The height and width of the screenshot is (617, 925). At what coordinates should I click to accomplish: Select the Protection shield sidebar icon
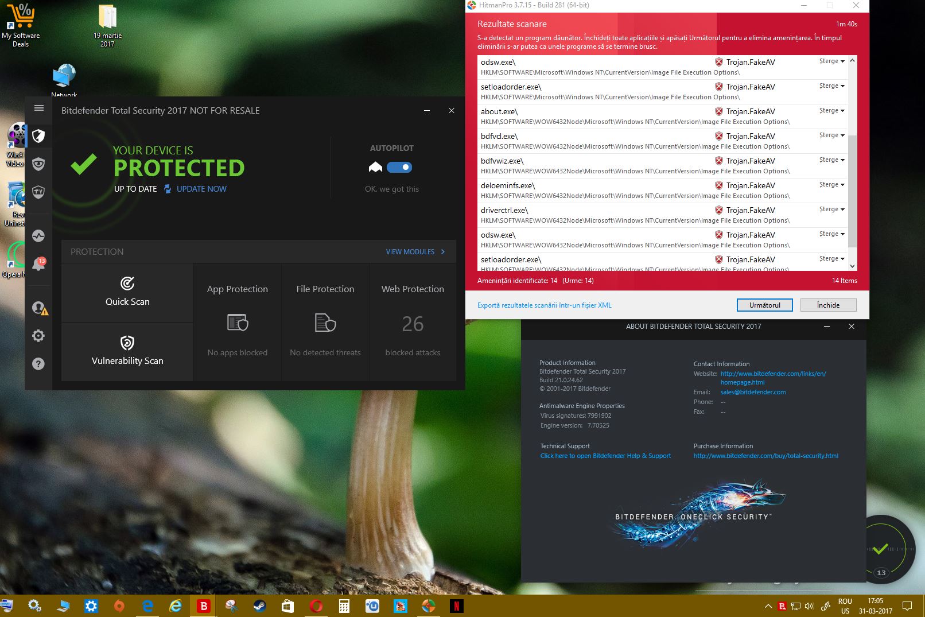(x=38, y=136)
